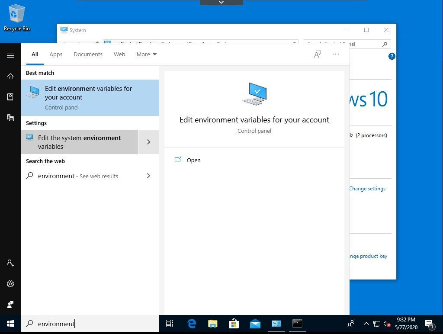Open the three-dot options in search panel
Viewport: 443px width, 334px height.
336,54
